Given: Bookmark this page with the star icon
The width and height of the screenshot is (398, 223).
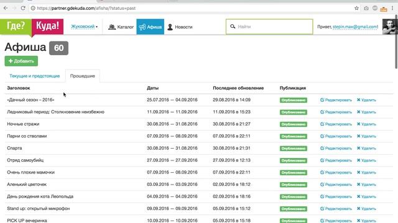Looking at the screenshot, I should 356,8.
